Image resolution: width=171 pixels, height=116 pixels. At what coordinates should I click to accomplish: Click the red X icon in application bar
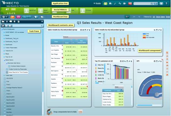tap(130, 3)
